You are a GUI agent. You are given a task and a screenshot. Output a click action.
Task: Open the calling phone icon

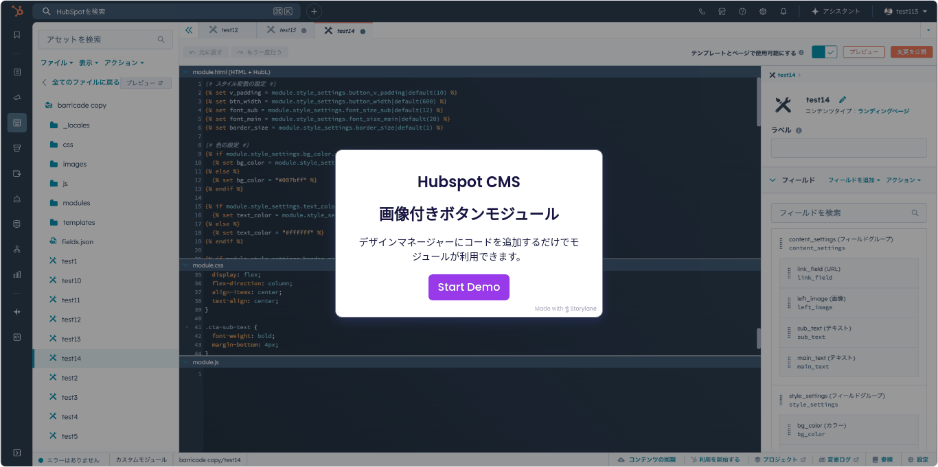(702, 12)
